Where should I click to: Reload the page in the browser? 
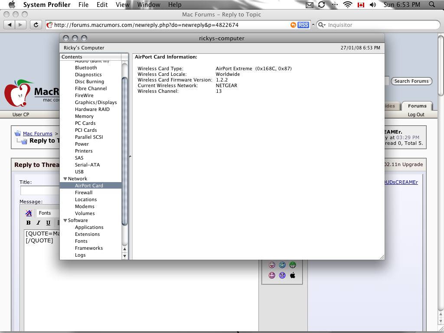click(x=36, y=25)
